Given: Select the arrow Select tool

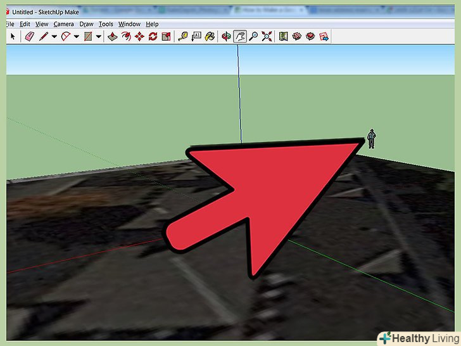Looking at the screenshot, I should click(x=13, y=37).
